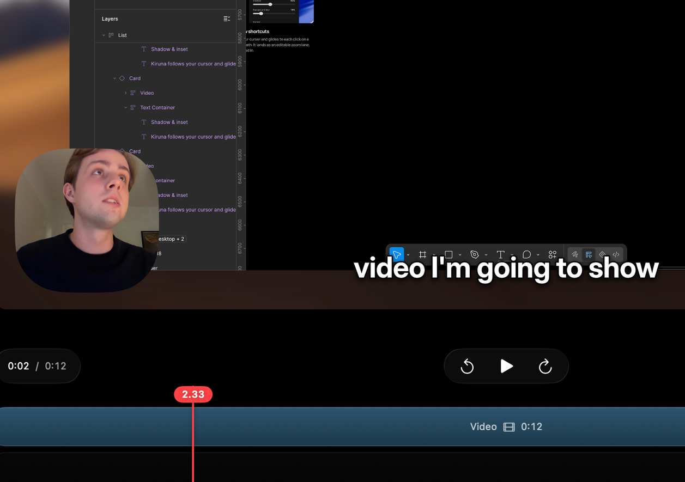
Task: Click the caption 'video I'm going to show'
Action: (x=506, y=269)
